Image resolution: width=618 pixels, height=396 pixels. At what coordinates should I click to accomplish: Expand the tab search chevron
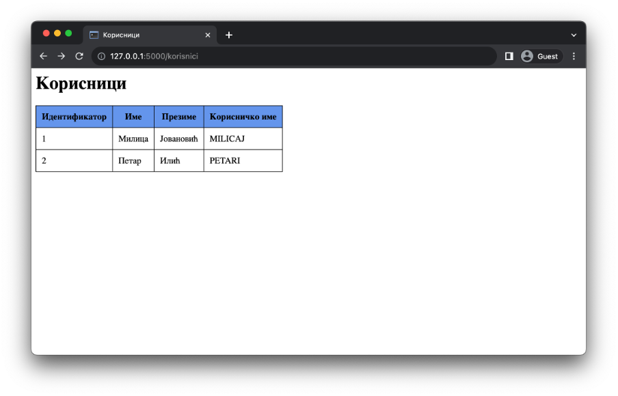[573, 35]
